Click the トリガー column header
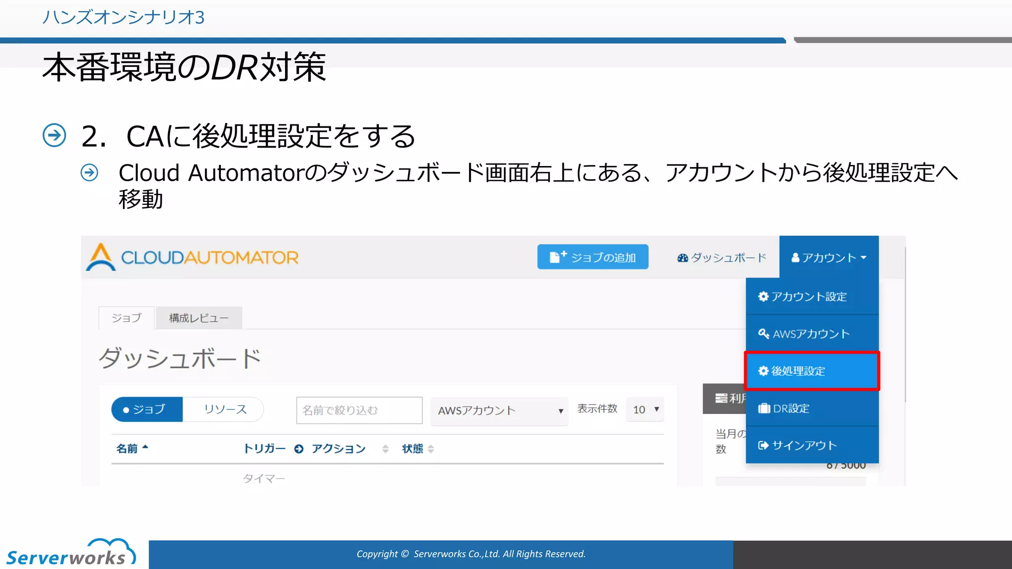This screenshot has height=569, width=1012. click(x=264, y=448)
